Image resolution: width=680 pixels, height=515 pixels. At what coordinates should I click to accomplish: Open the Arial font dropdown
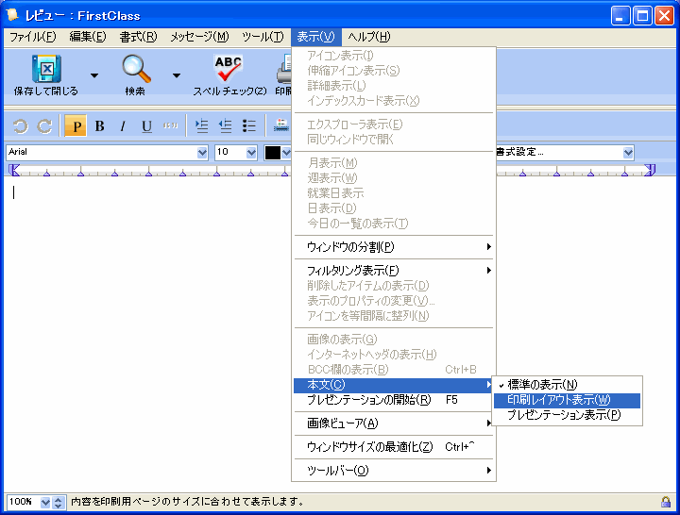click(202, 152)
